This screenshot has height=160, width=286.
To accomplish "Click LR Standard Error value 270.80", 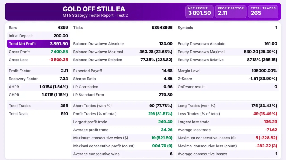I will [165, 95].
